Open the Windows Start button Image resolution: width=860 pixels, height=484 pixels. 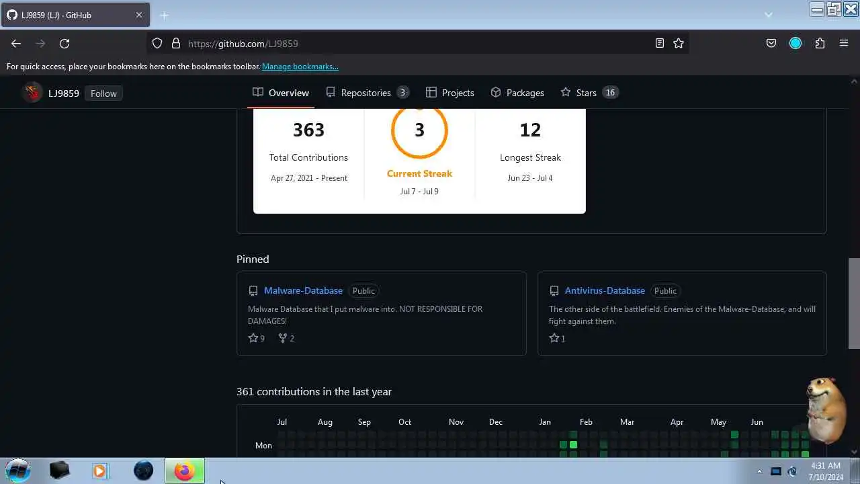18,470
